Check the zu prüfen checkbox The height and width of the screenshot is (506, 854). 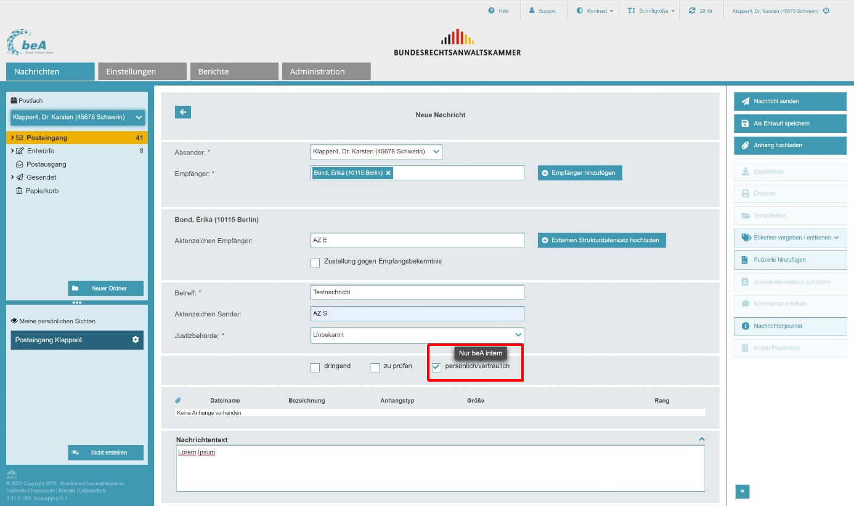point(375,367)
